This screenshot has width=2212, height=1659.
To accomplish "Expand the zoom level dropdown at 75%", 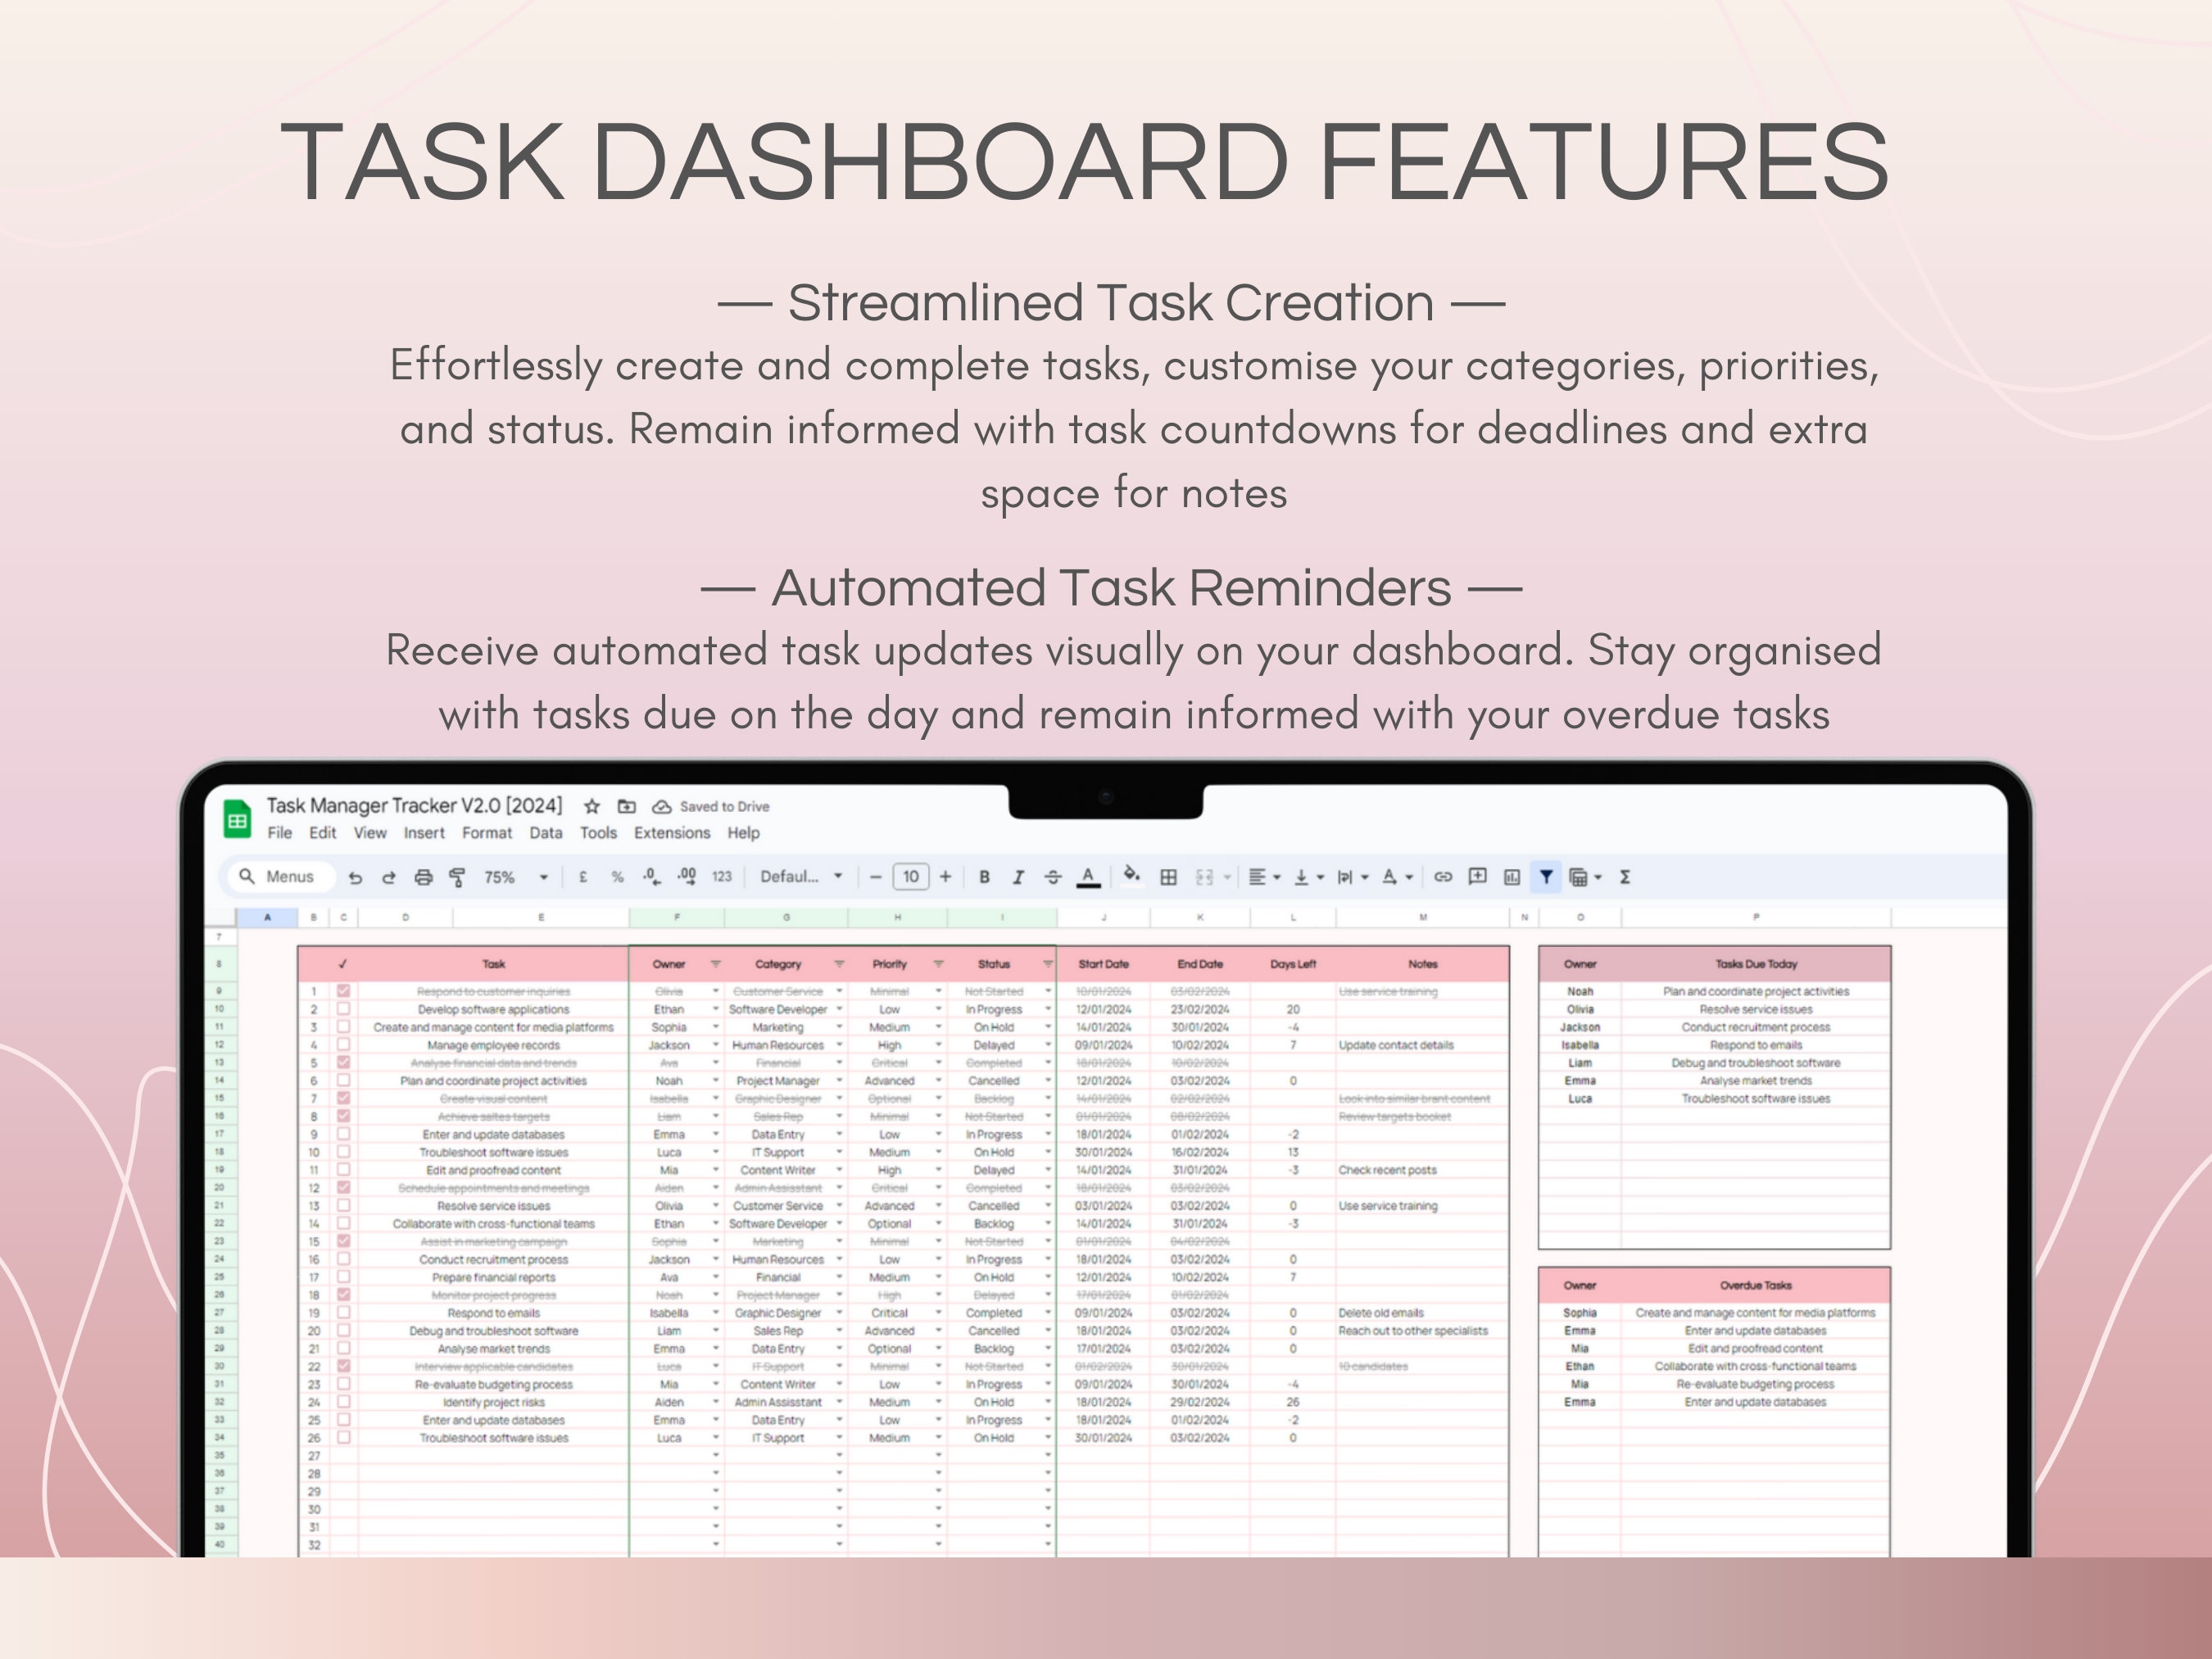I will tap(545, 877).
